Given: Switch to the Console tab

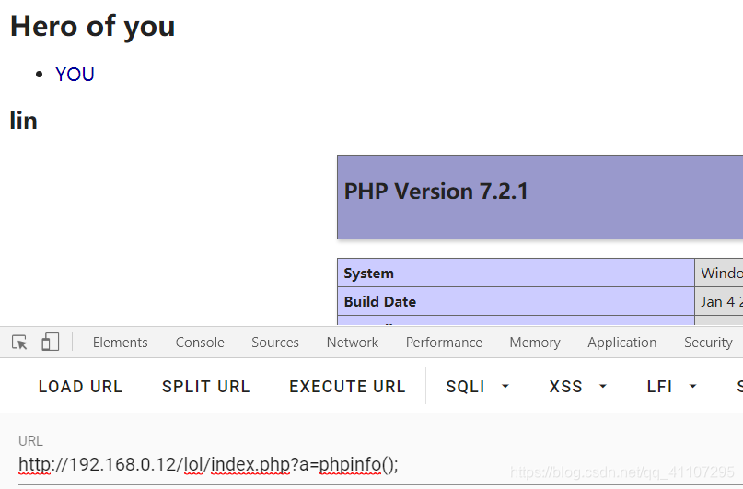Looking at the screenshot, I should 200,342.
